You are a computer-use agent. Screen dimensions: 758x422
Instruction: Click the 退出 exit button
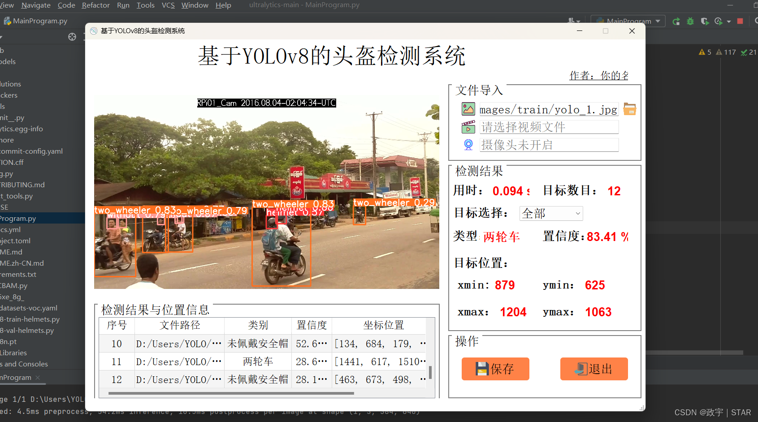pyautogui.click(x=594, y=369)
